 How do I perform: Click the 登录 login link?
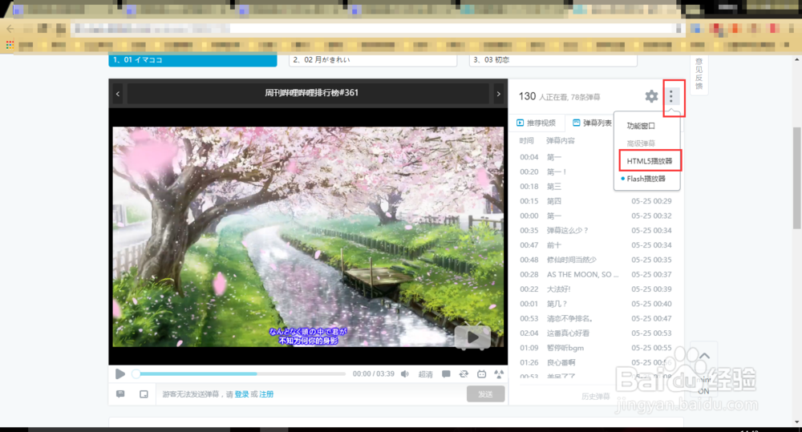[x=241, y=394]
